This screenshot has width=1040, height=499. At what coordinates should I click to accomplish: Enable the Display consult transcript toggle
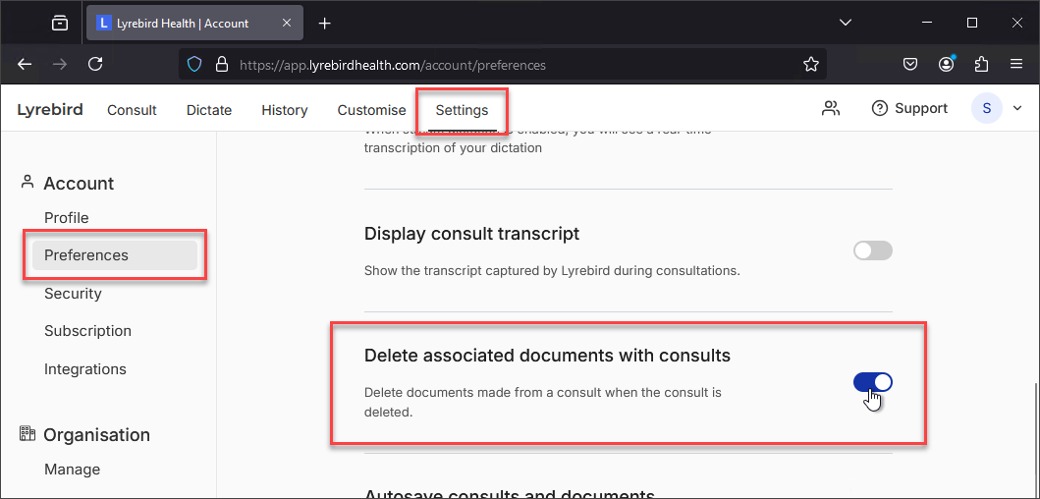coord(873,250)
